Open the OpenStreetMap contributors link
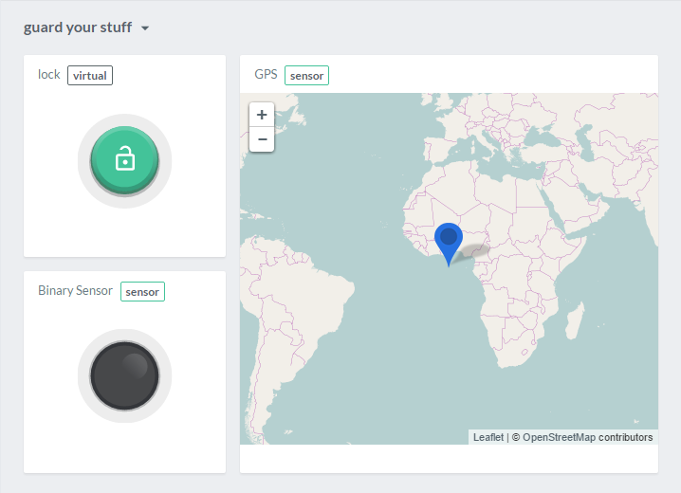 pos(587,437)
